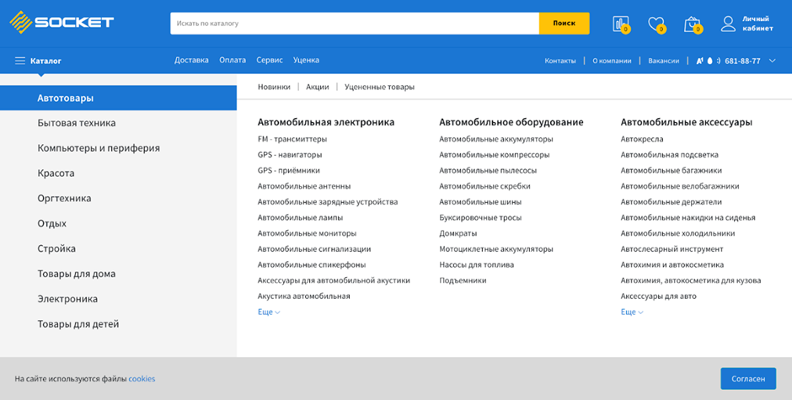
Task: Click the Socket logo
Action: tap(62, 23)
